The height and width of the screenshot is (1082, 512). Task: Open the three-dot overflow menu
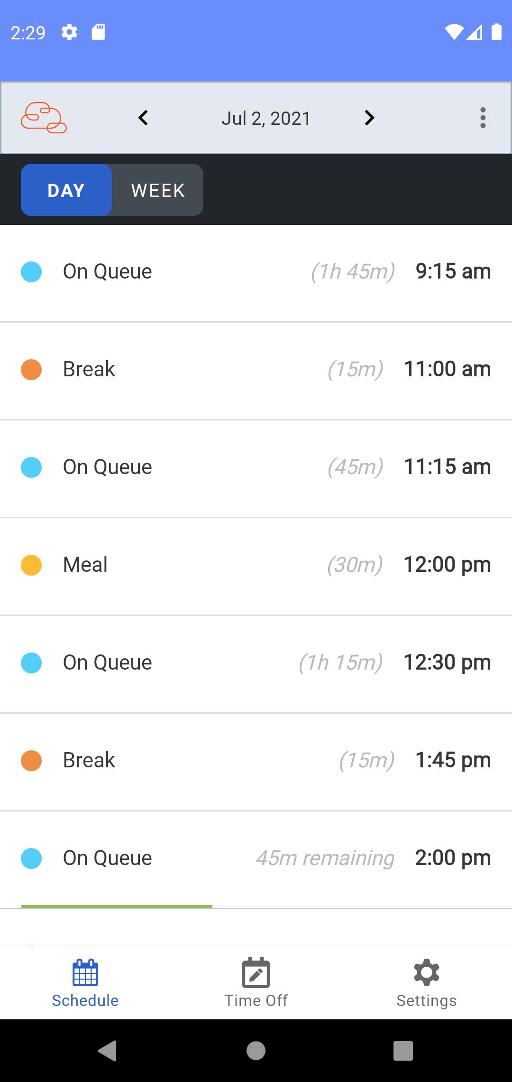tap(483, 118)
